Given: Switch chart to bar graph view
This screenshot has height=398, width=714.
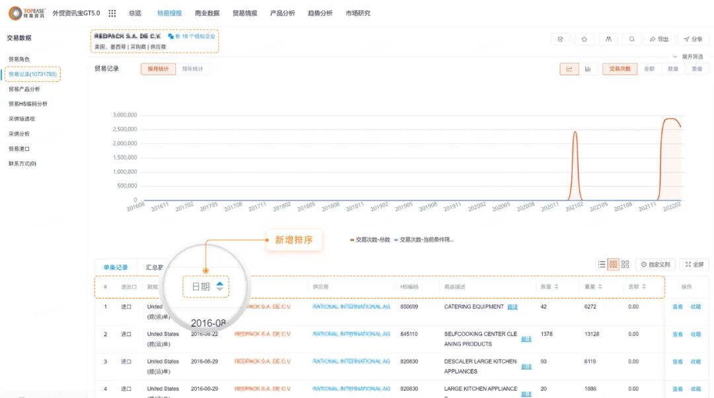Looking at the screenshot, I should click(x=588, y=69).
